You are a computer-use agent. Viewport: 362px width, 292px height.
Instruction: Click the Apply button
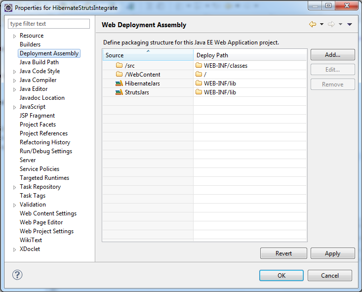(x=333, y=253)
